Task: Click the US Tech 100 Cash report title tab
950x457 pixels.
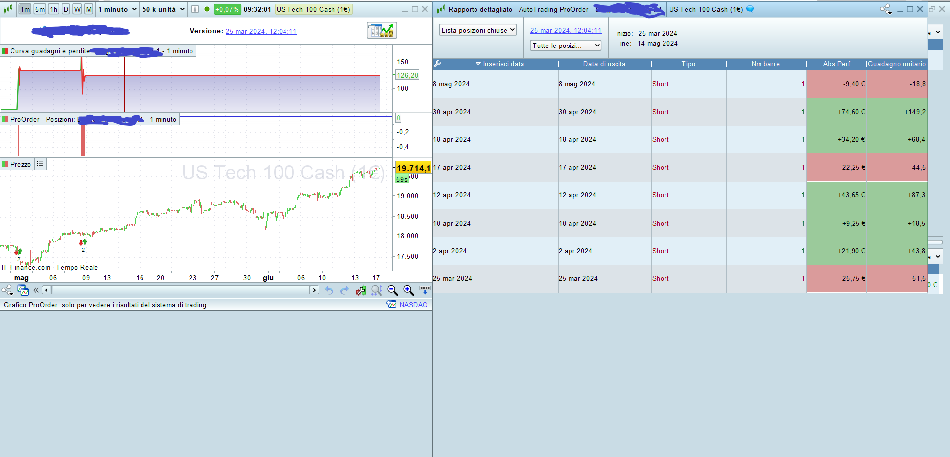Action: (706, 9)
